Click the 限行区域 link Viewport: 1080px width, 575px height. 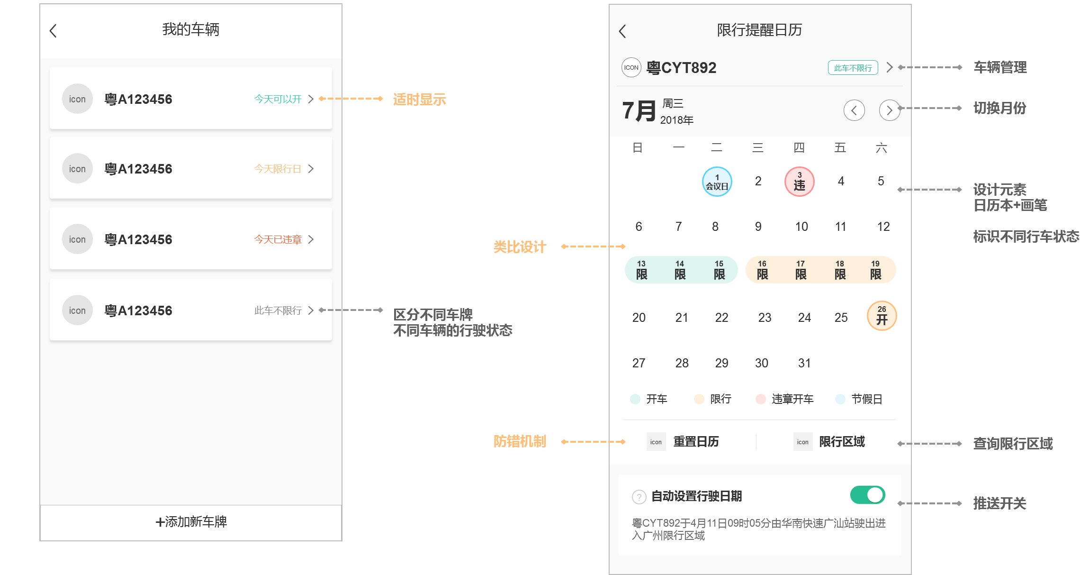842,442
